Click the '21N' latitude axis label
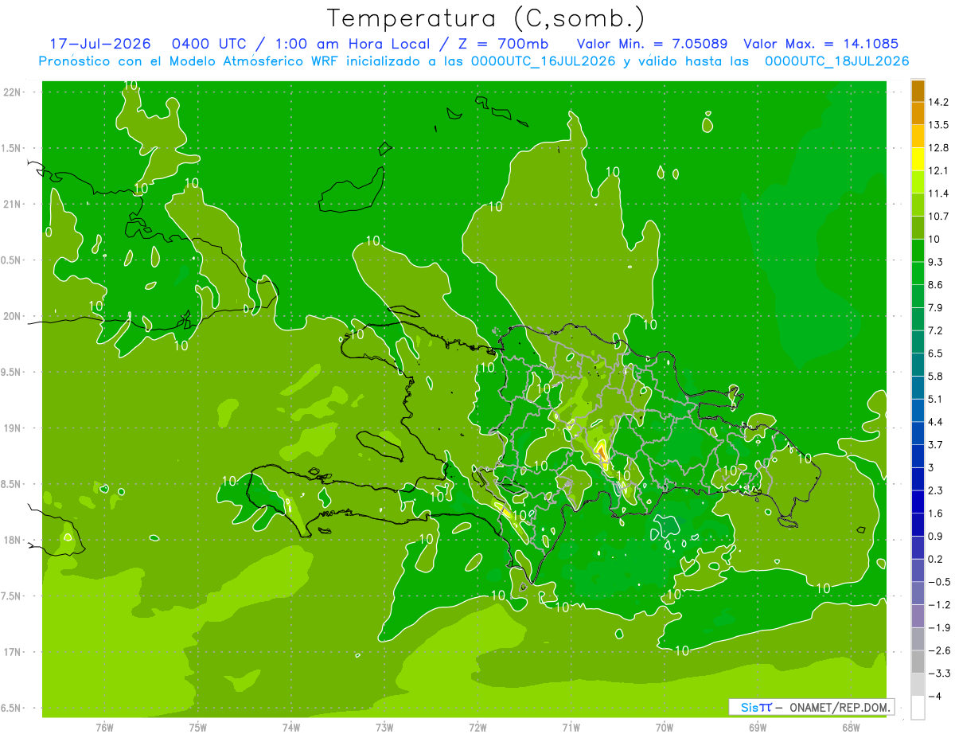The width and height of the screenshot is (955, 738). [12, 205]
